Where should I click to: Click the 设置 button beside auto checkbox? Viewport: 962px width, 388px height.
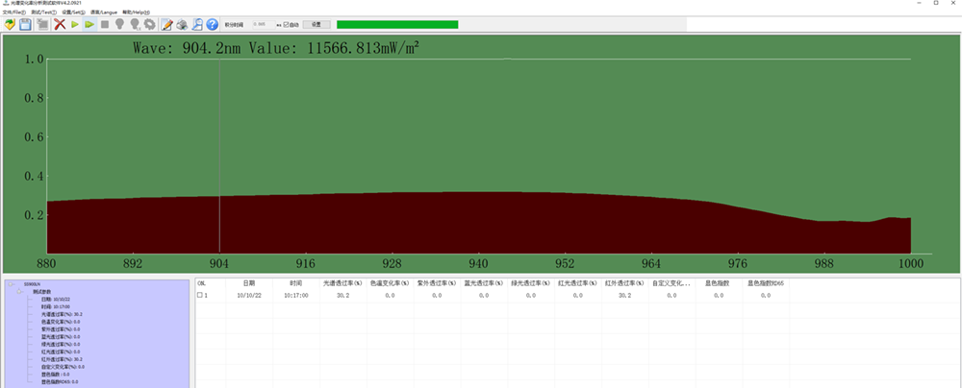pos(316,24)
